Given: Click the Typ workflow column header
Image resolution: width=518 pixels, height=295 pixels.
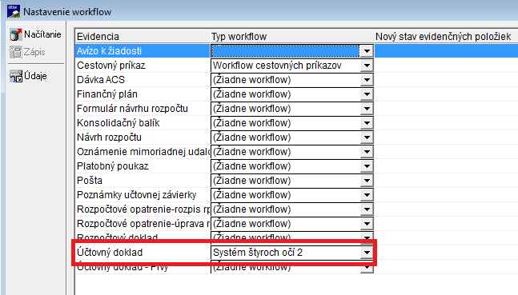Looking at the screenshot, I should click(x=292, y=36).
